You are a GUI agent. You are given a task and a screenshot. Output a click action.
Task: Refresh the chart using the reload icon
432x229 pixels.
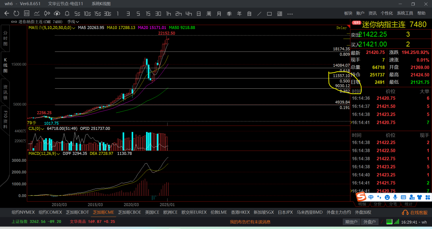click(x=16, y=14)
